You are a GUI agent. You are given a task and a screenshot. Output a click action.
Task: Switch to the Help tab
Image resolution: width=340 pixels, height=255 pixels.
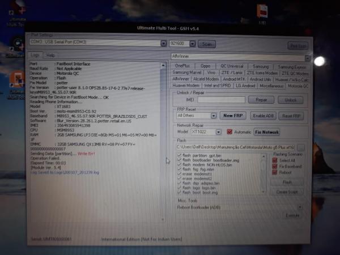point(50,56)
